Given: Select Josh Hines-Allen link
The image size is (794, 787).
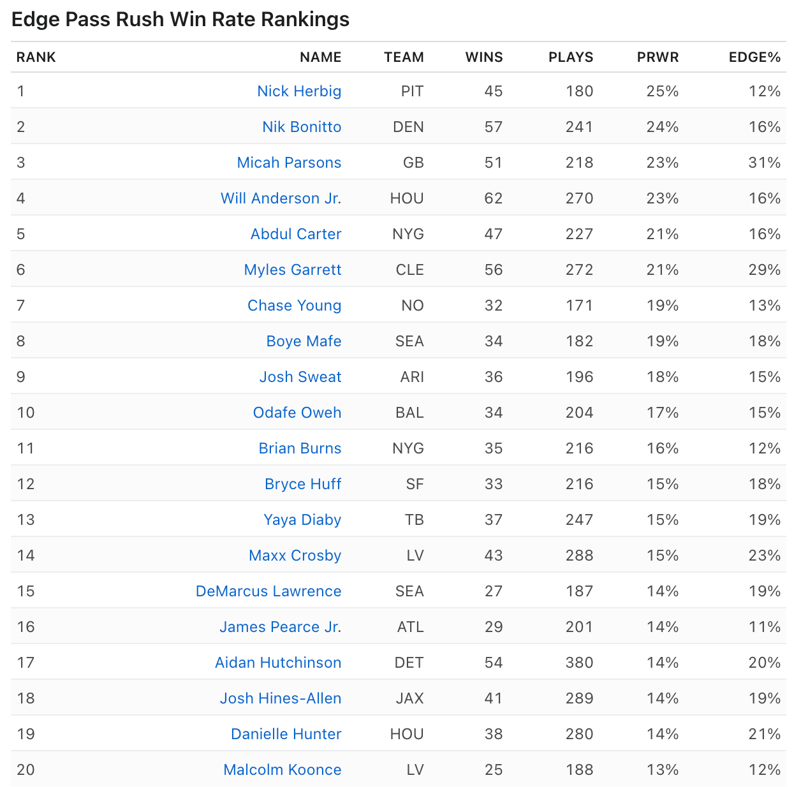Looking at the screenshot, I should click(x=281, y=698).
